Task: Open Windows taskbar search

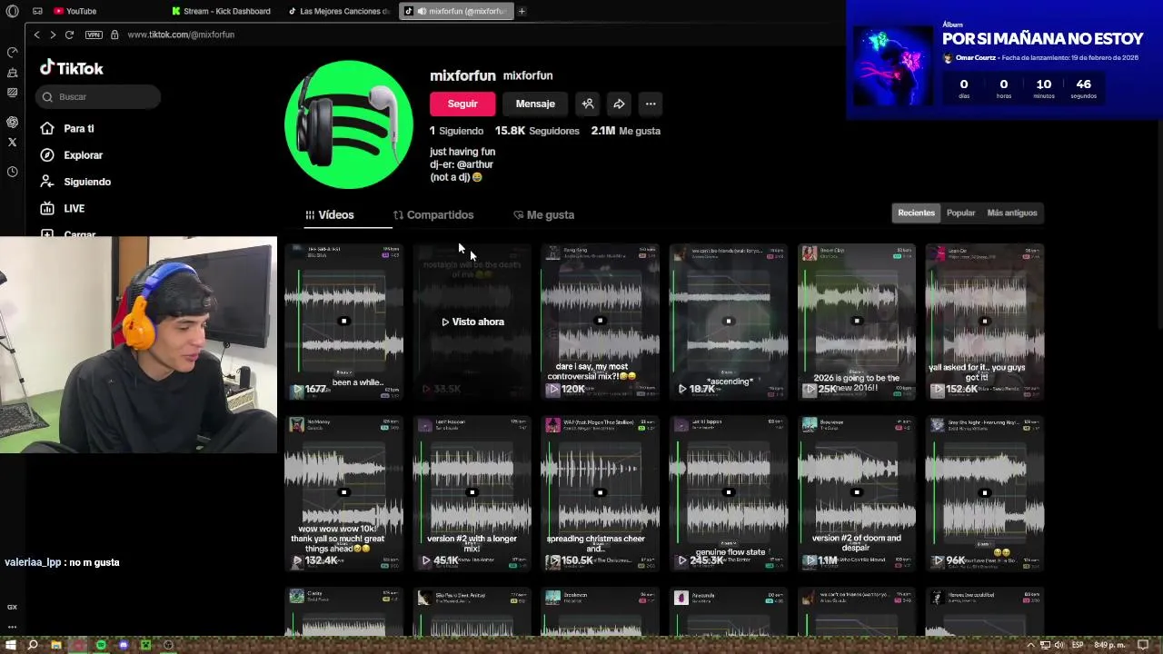Action: pyautogui.click(x=33, y=645)
